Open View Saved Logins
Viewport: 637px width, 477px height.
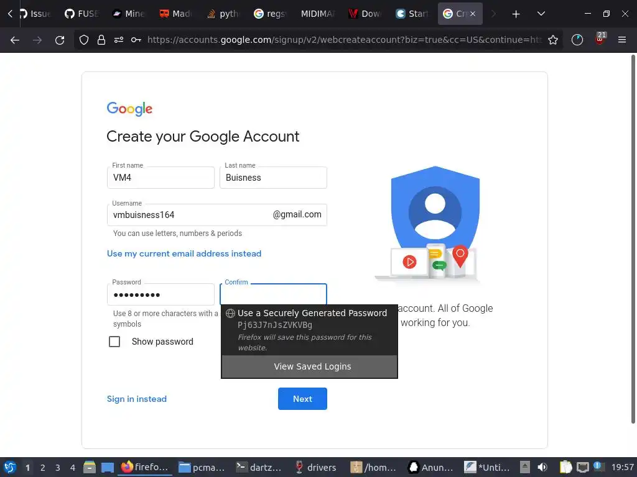pyautogui.click(x=309, y=366)
